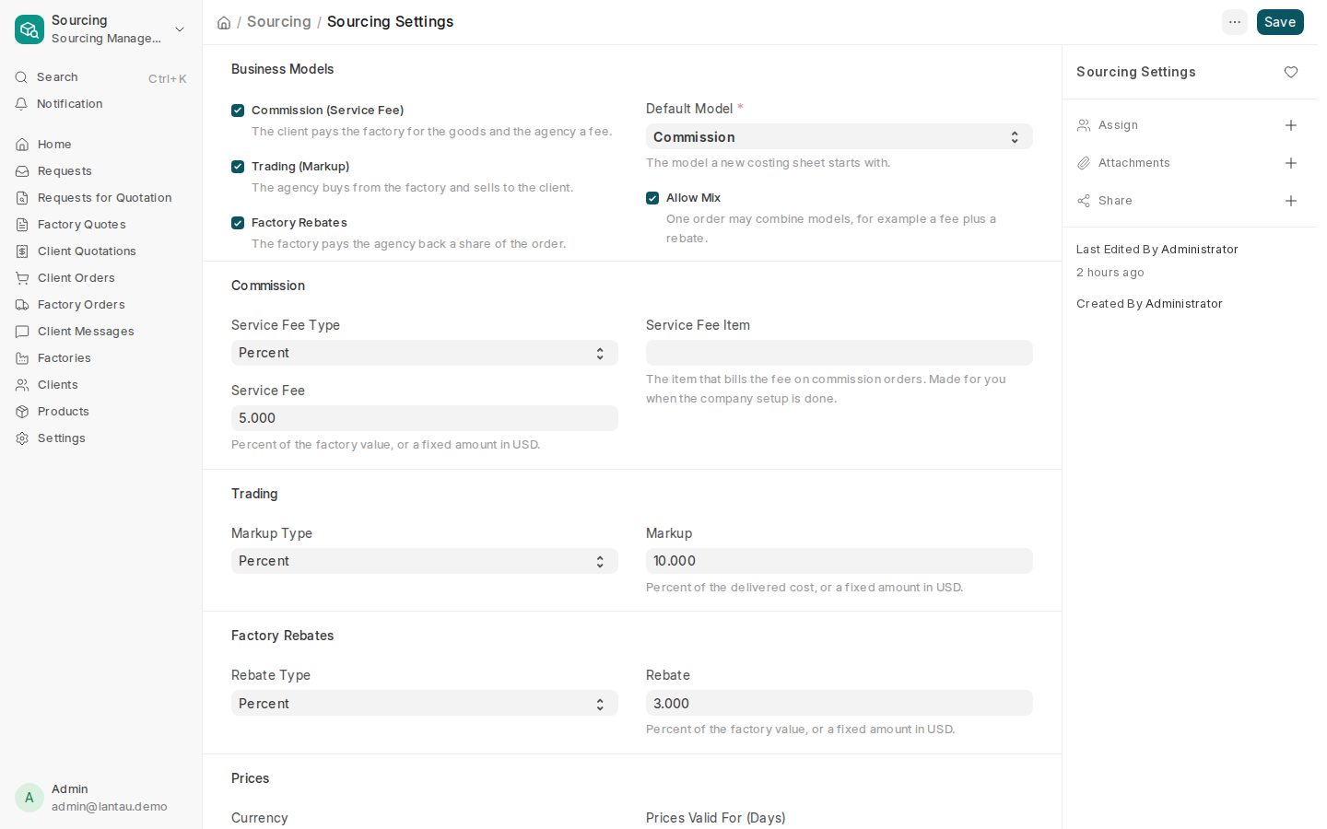Click the Factories folder icon
This screenshot has width=1327, height=829.
[x=22, y=358]
